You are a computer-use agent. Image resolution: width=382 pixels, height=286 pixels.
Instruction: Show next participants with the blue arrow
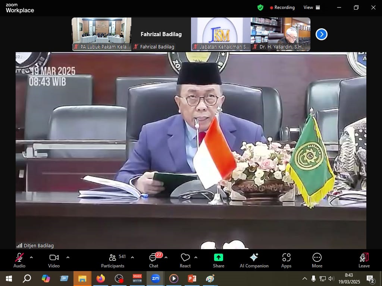(x=321, y=34)
